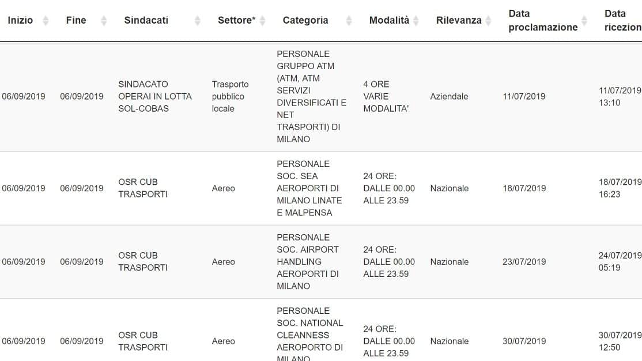
Task: Click sort arrows icon beside Sindacati
Action: (197, 21)
